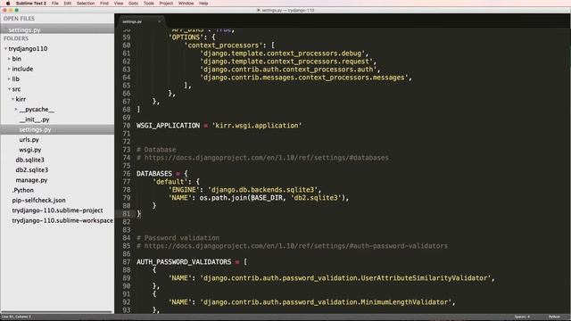
Task: Click the 'default' key on line 77
Action: coord(170,182)
